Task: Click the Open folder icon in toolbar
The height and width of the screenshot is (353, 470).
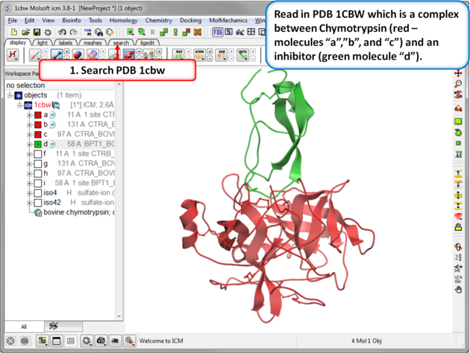Action: (x=25, y=32)
